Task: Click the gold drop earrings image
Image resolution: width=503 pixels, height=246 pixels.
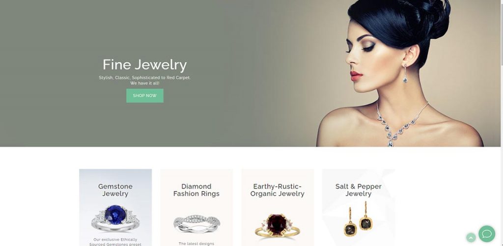Action: click(x=358, y=219)
